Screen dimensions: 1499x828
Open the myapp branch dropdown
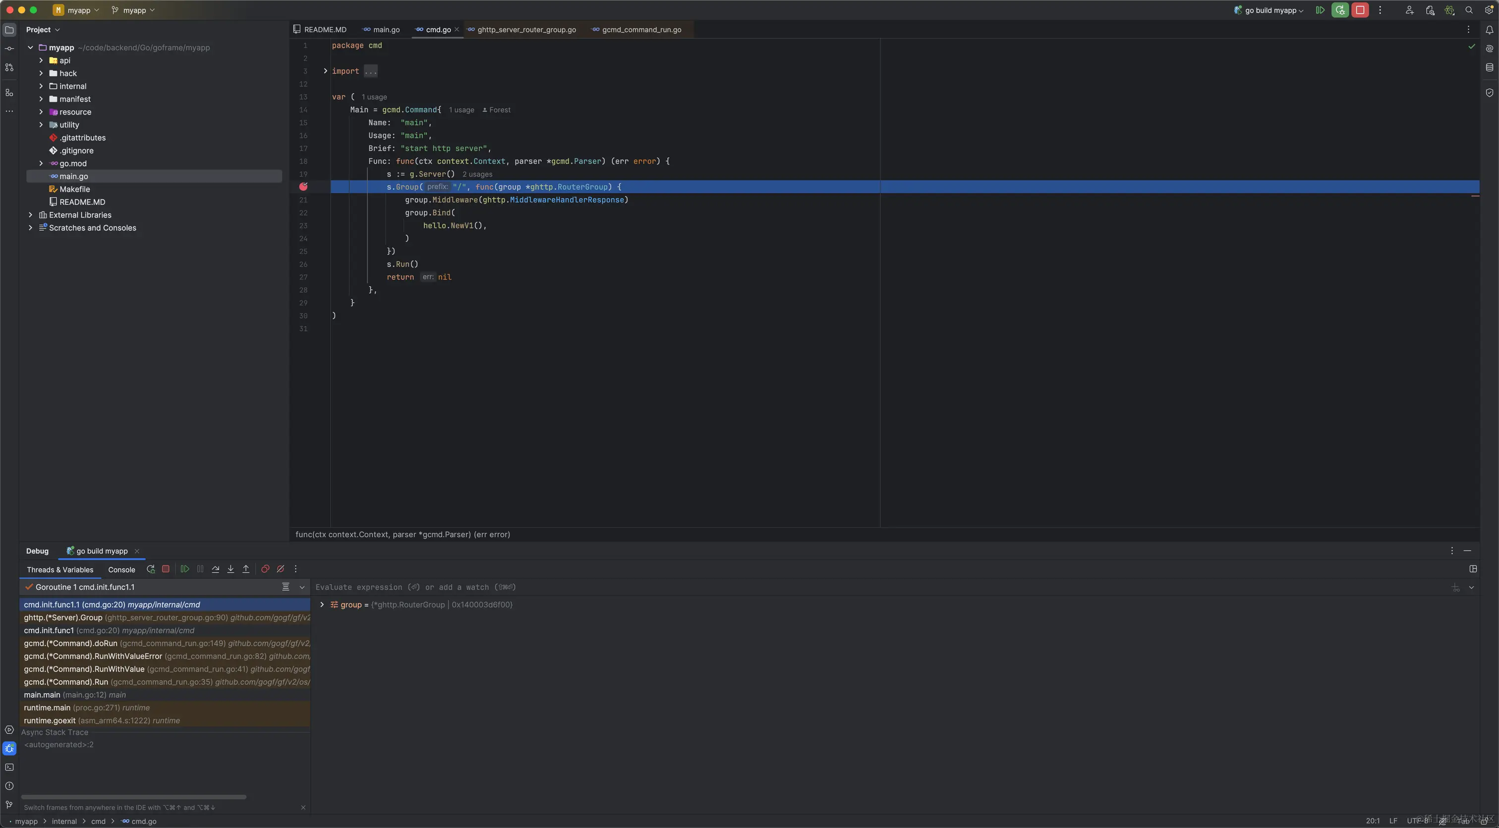[x=133, y=10]
